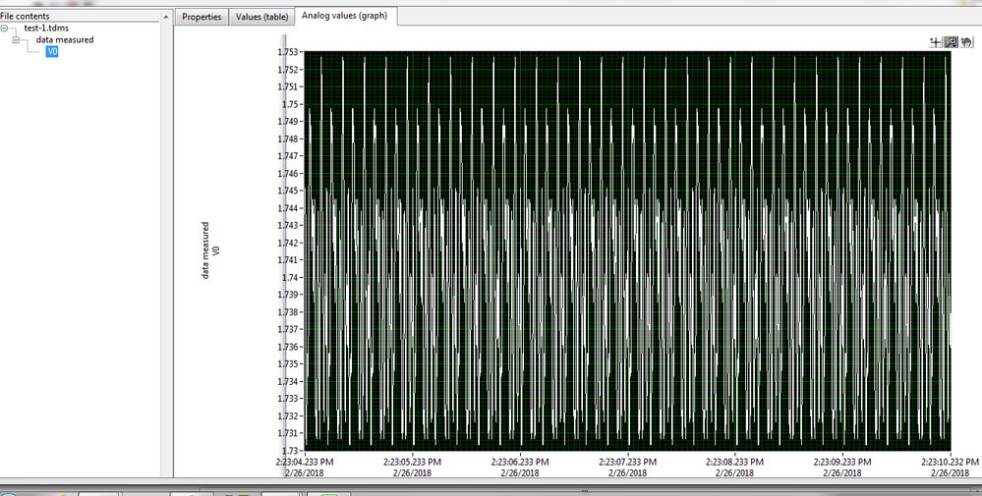Collapse the data measured group node
The height and width of the screenshot is (496, 982).
pos(17,40)
